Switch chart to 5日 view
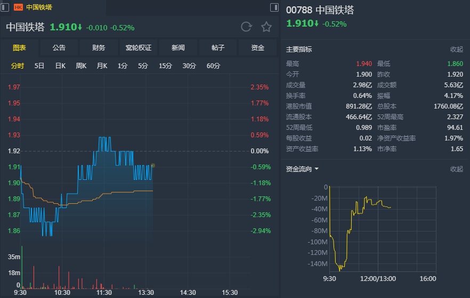Viewport: 470px width, 298px height. coord(39,66)
